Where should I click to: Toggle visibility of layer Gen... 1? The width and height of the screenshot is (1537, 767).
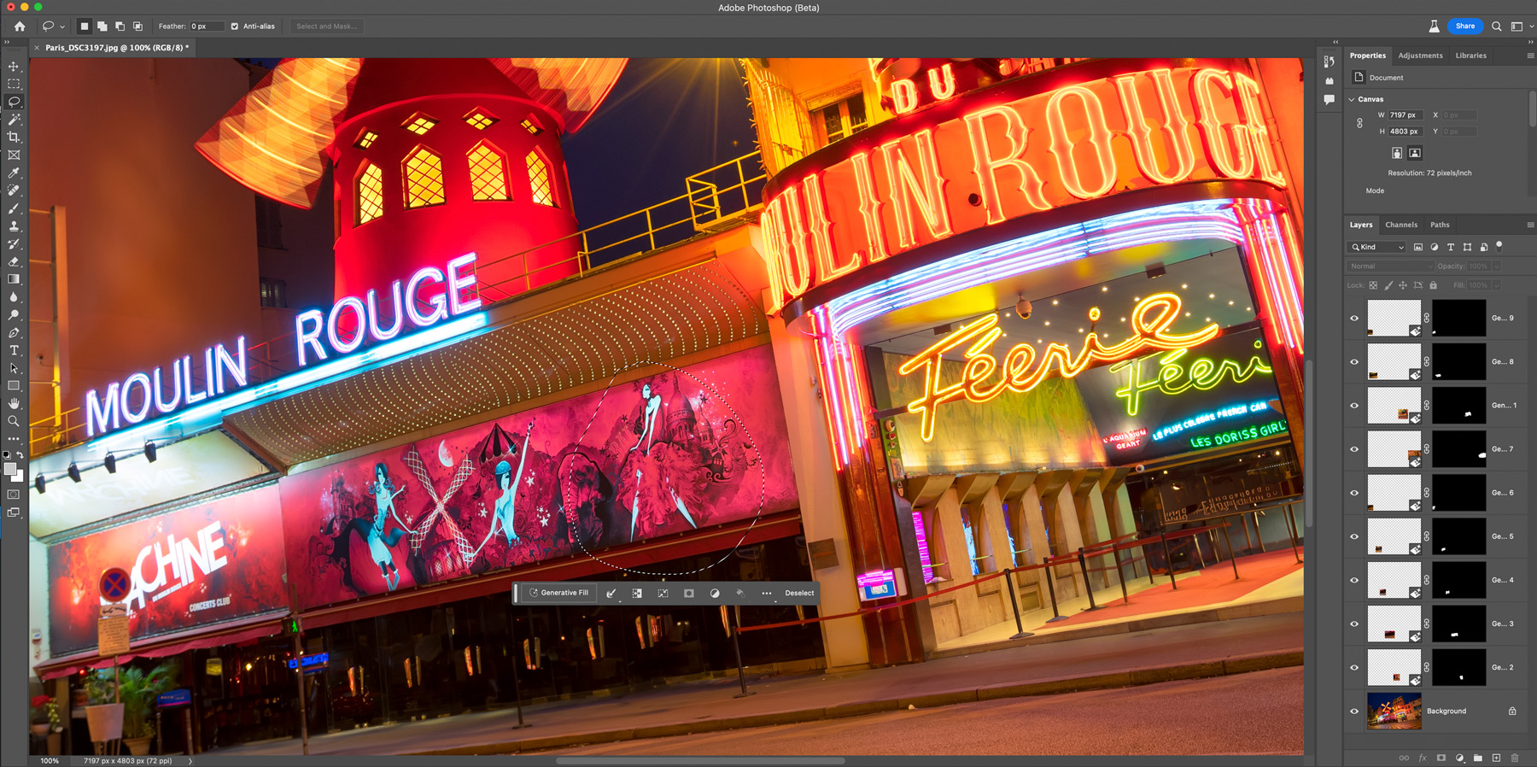coord(1354,405)
